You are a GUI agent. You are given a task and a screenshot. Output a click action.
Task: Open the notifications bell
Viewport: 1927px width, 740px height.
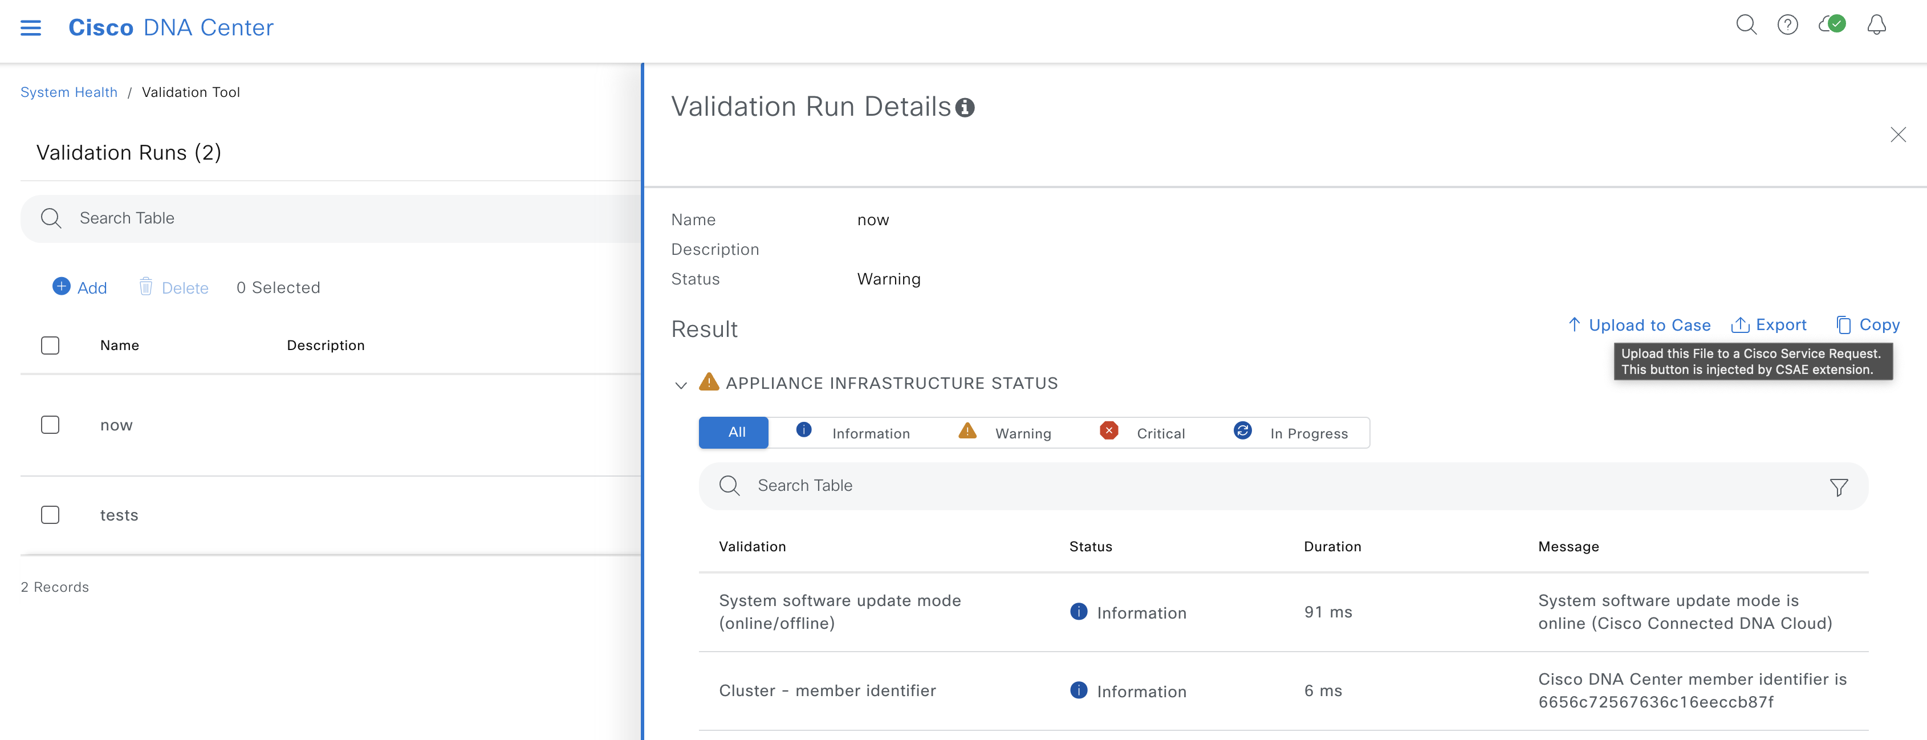pyautogui.click(x=1876, y=26)
